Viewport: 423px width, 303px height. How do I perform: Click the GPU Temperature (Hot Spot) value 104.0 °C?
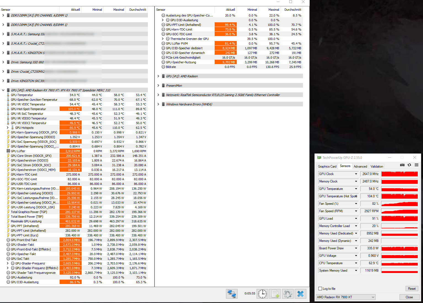click(370, 196)
